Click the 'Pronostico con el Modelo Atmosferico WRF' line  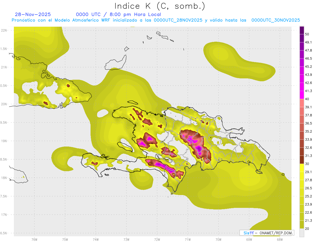click(x=156, y=20)
